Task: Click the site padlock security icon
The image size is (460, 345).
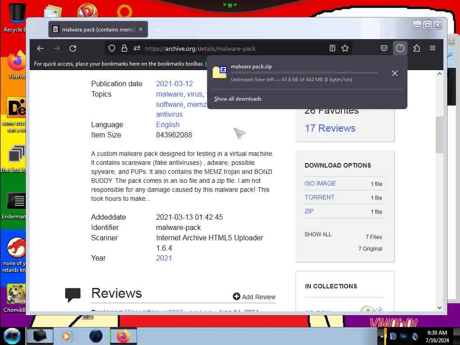Action: pos(124,49)
